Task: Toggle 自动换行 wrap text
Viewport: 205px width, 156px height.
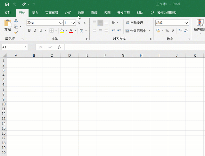Action: (x=135, y=23)
